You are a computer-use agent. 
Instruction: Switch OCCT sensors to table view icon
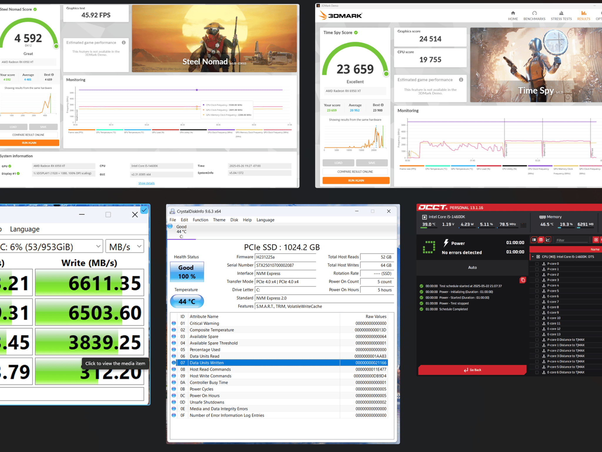click(x=541, y=240)
